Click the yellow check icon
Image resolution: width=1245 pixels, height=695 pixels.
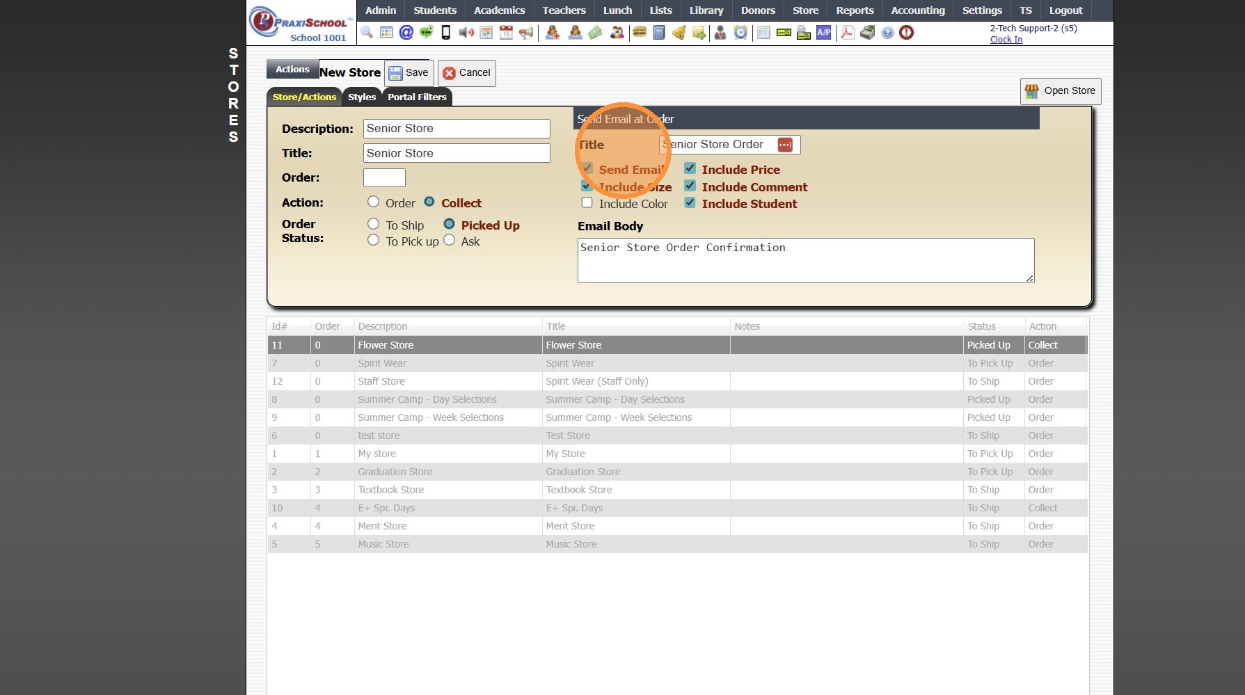pos(784,33)
